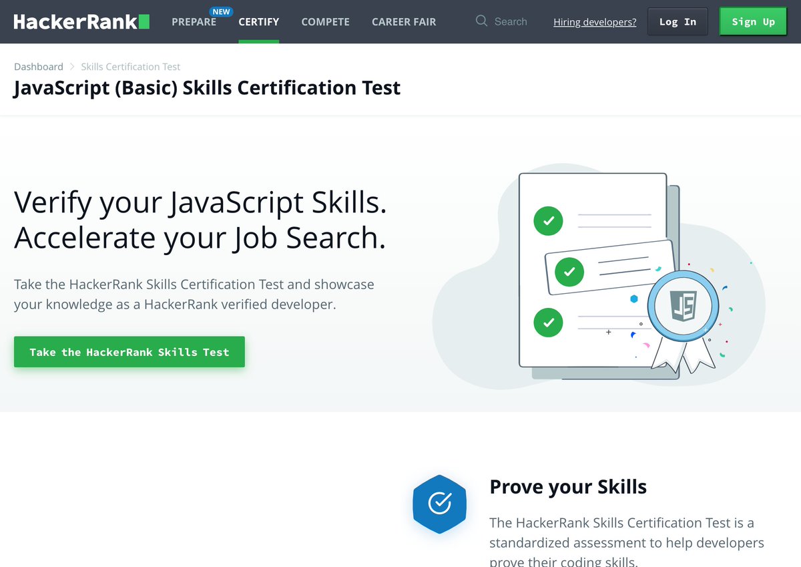Image resolution: width=801 pixels, height=567 pixels.
Task: Click the blue hexagon checkmark icon
Action: pos(439,504)
